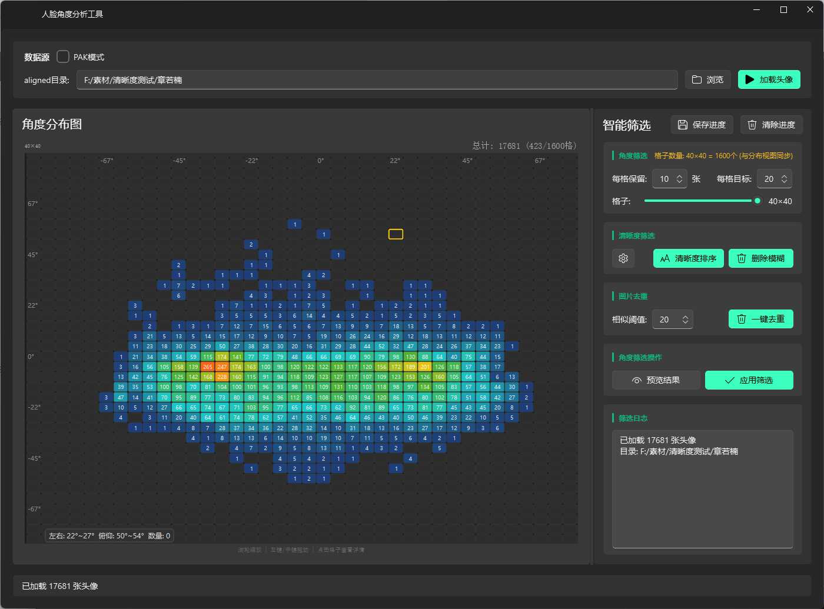
Task: Click inside the 筛选日志 log text area
Action: (x=702, y=494)
